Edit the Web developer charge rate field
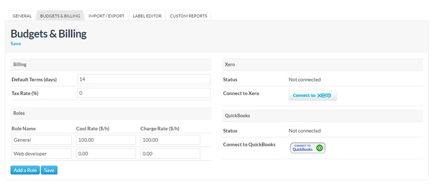Screen dimensions: 435x191 [170, 154]
